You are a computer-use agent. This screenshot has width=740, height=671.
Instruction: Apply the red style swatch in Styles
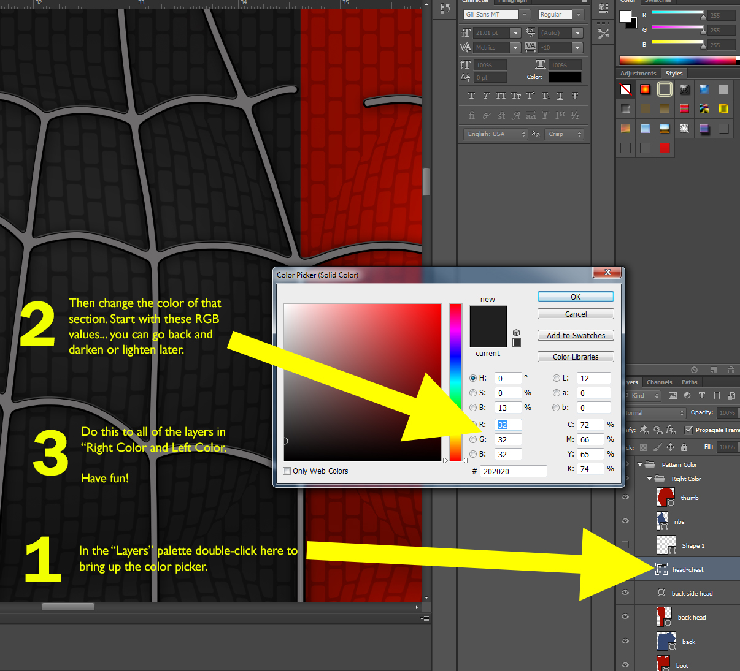click(665, 148)
